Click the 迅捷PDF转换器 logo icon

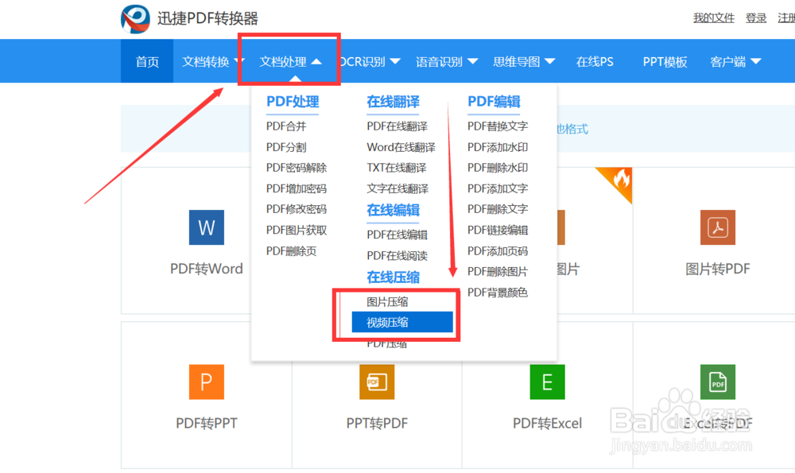pyautogui.click(x=135, y=19)
